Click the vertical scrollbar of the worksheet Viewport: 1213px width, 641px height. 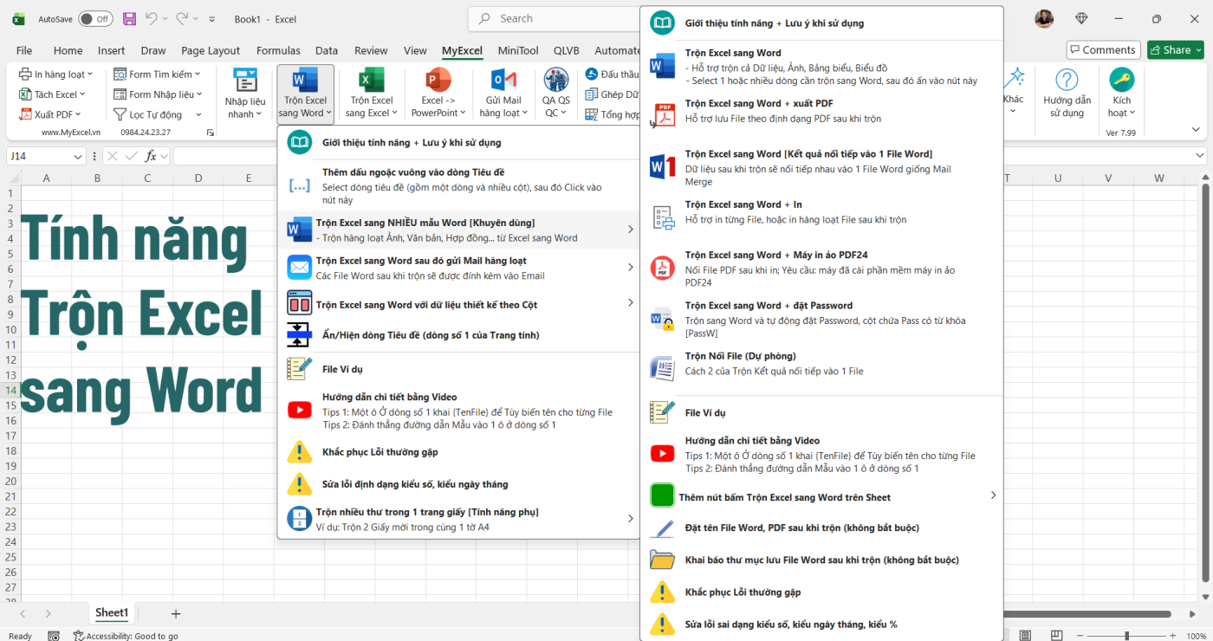point(1205,381)
